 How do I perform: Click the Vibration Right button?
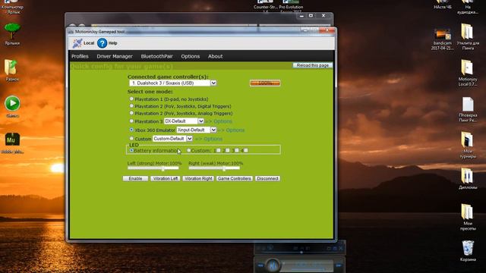point(198,179)
